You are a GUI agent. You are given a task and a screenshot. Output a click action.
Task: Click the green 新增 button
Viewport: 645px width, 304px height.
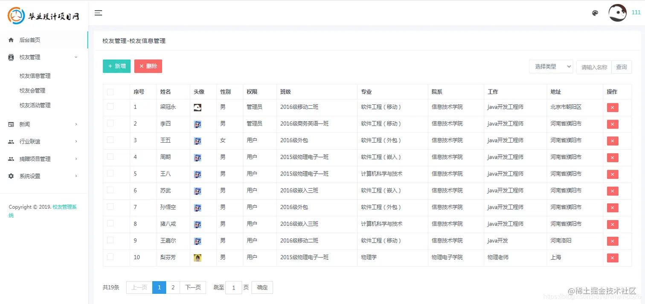[116, 66]
